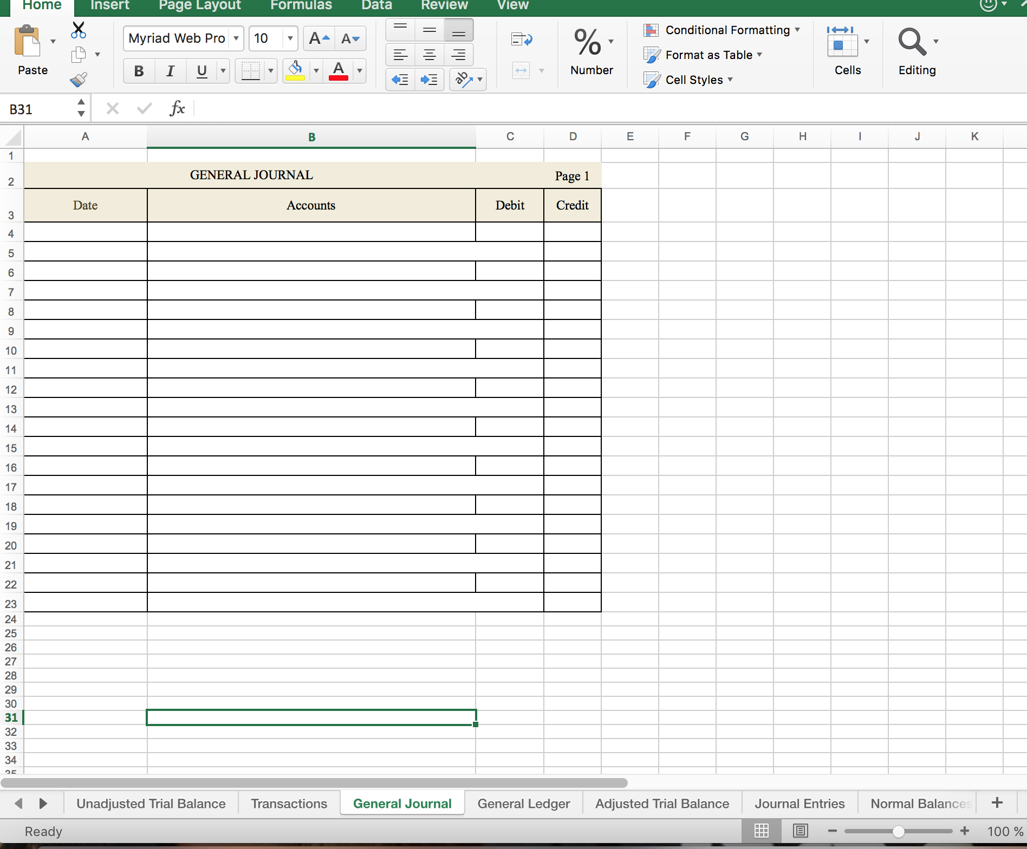Viewport: 1027px width, 849px height.
Task: Open the Formulas ribbon tab
Action: pos(301,5)
